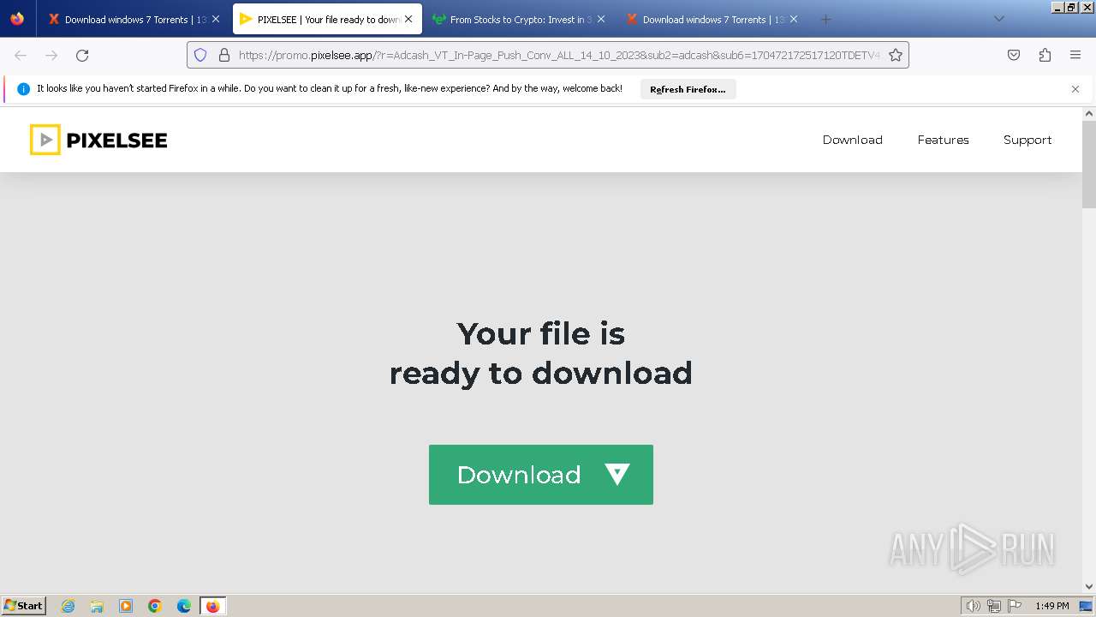
Task: Click the page scrollbar up arrow
Action: click(x=1089, y=113)
